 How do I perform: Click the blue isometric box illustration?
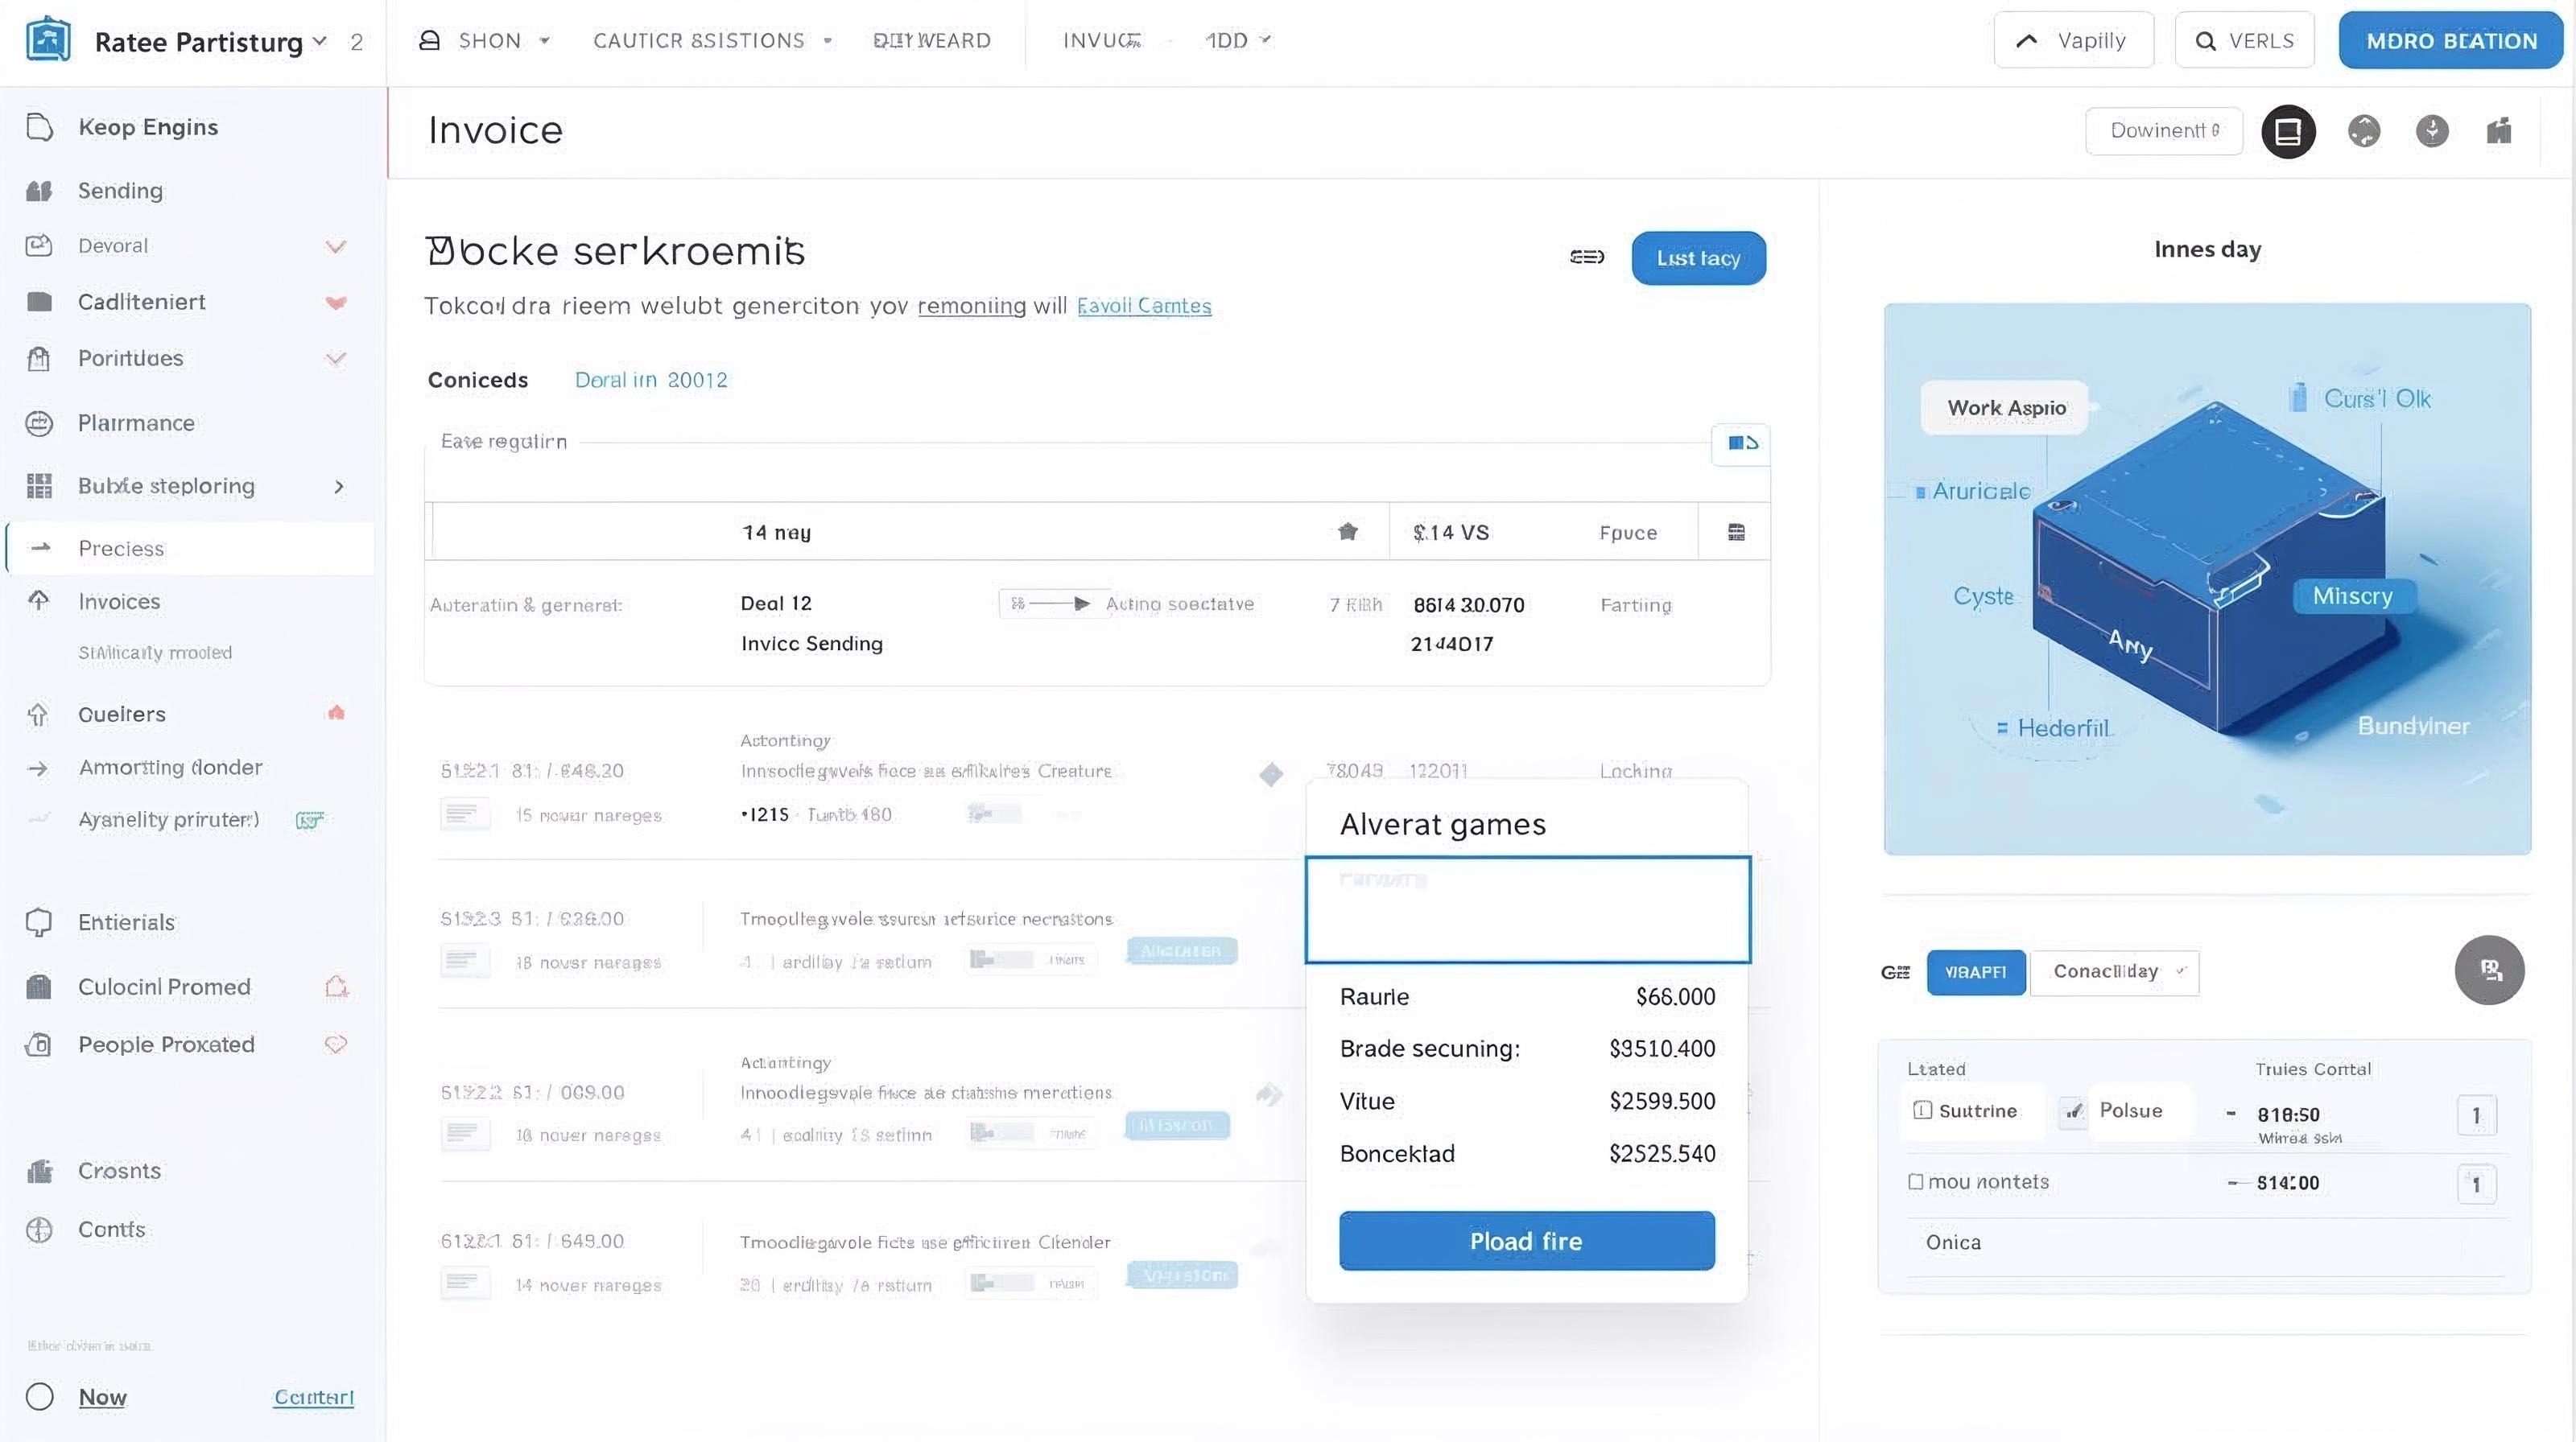click(x=2207, y=579)
